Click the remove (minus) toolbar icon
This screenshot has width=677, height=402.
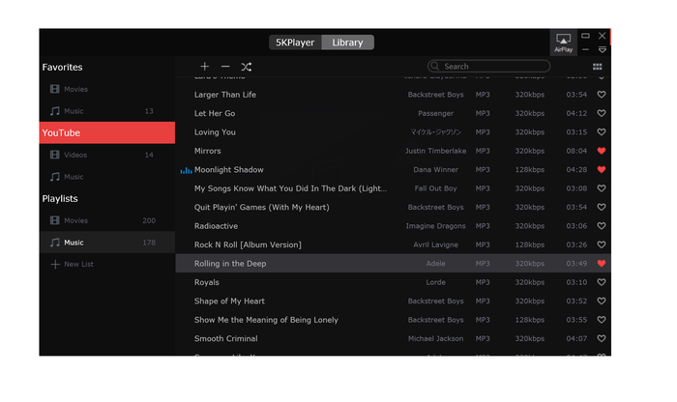[225, 67]
